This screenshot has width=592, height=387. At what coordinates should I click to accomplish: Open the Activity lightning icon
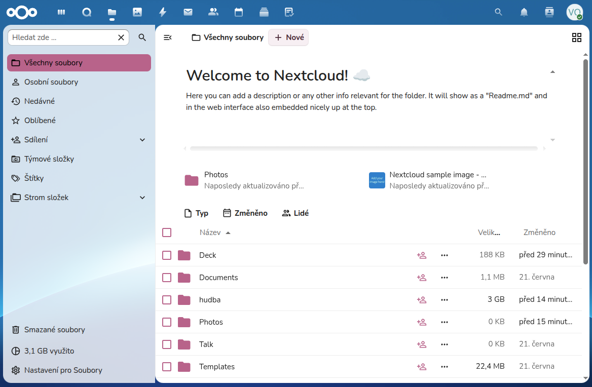point(163,13)
